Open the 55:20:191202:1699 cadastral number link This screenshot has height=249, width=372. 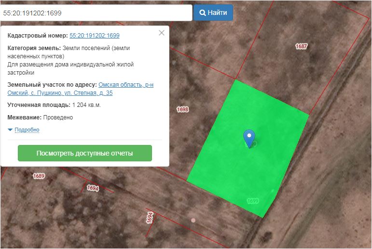pyautogui.click(x=95, y=36)
